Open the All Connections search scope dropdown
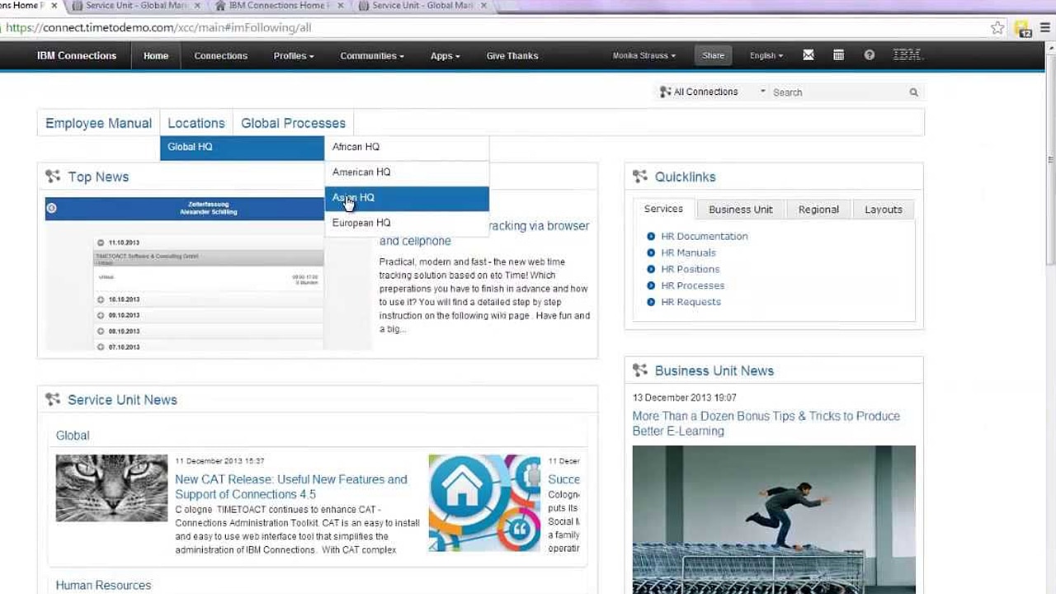The width and height of the screenshot is (1056, 594). point(713,92)
